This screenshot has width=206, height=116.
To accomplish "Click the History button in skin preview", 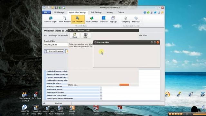I will click(86, 35).
